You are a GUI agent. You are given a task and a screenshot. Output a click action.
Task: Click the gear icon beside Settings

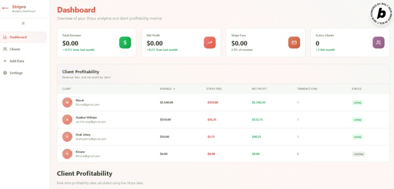click(5, 73)
